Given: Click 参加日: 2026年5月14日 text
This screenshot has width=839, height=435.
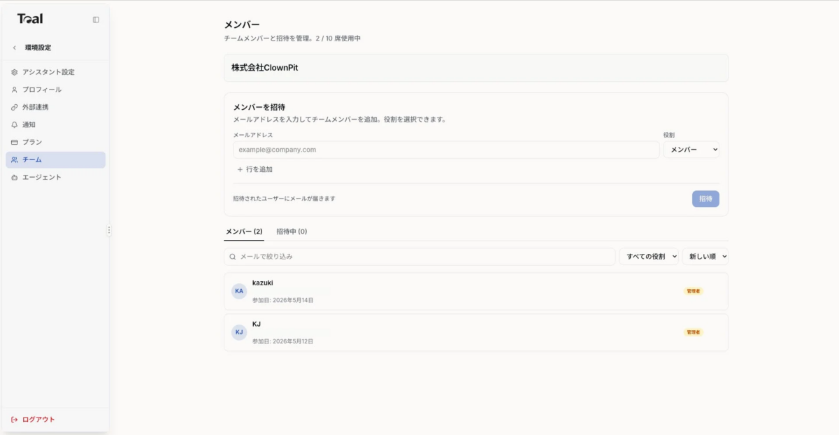Looking at the screenshot, I should click(283, 300).
